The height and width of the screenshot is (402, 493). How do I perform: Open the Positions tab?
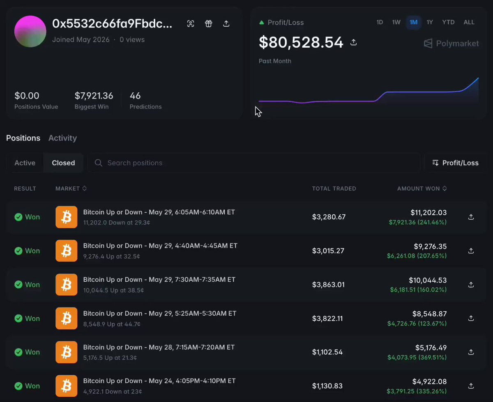23,138
